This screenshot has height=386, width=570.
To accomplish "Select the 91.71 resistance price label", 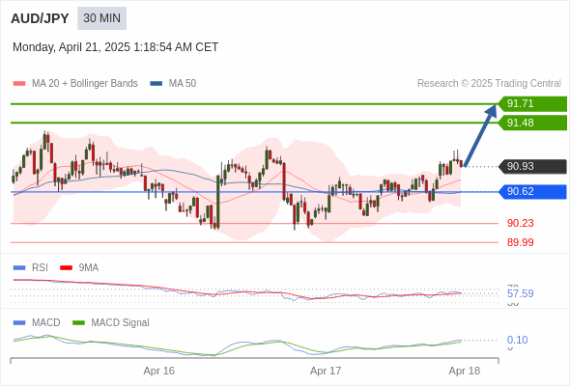I will click(532, 104).
